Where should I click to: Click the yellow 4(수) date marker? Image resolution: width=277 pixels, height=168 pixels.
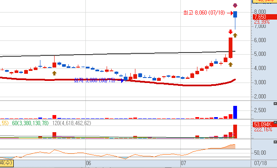(x=7, y=163)
